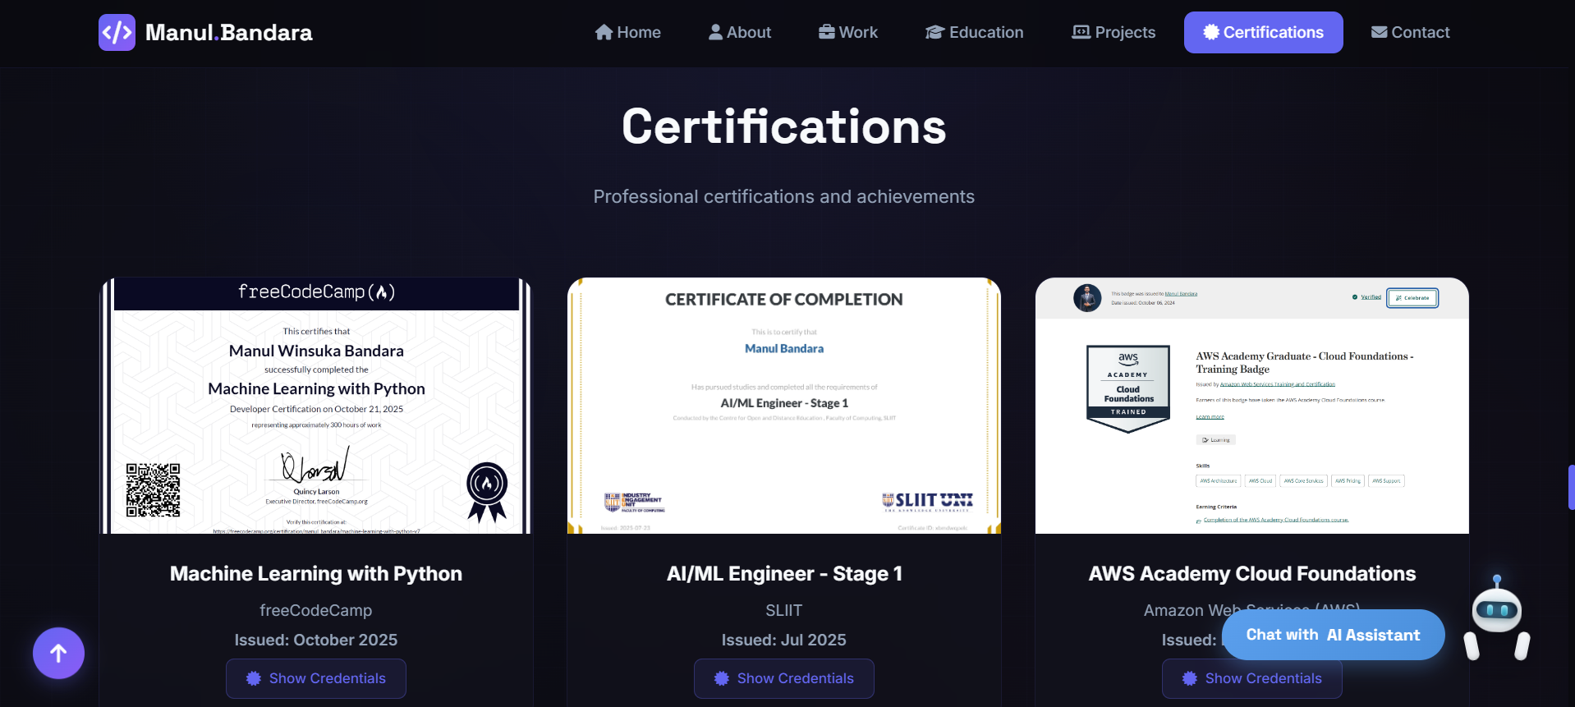Click the "Certifications" page heading
The width and height of the screenshot is (1575, 707).
point(784,126)
